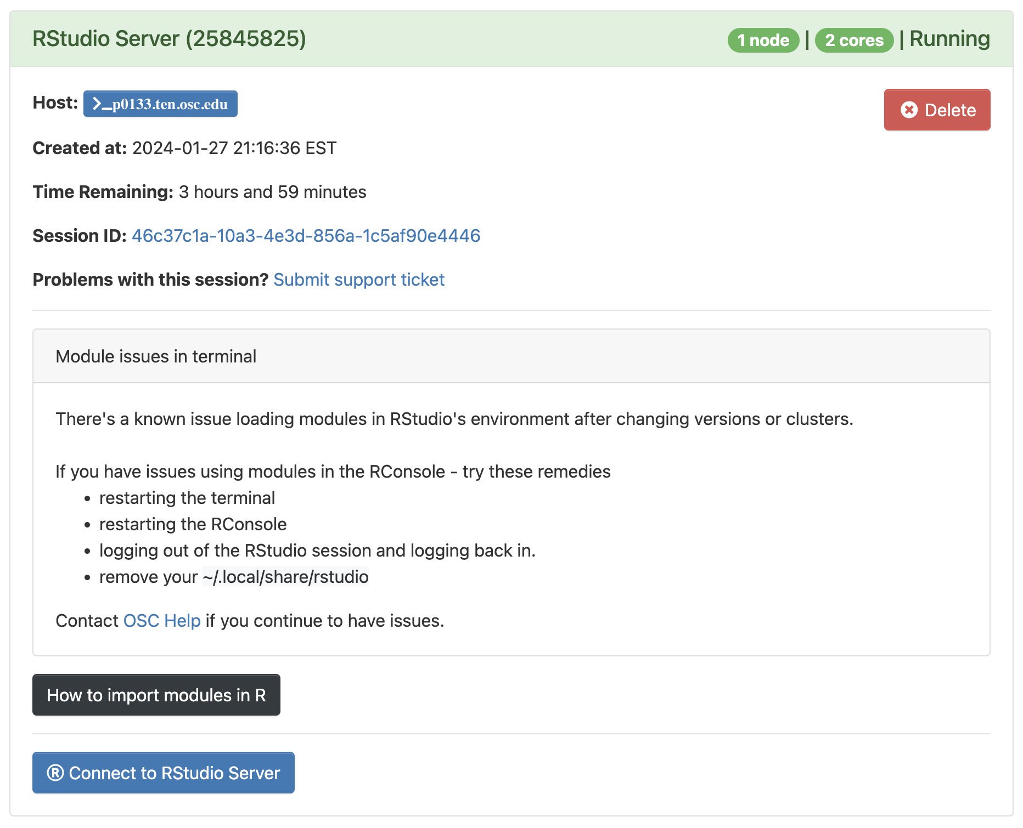1023x828 pixels.
Task: Expand How to import modules in R
Action: coord(156,695)
